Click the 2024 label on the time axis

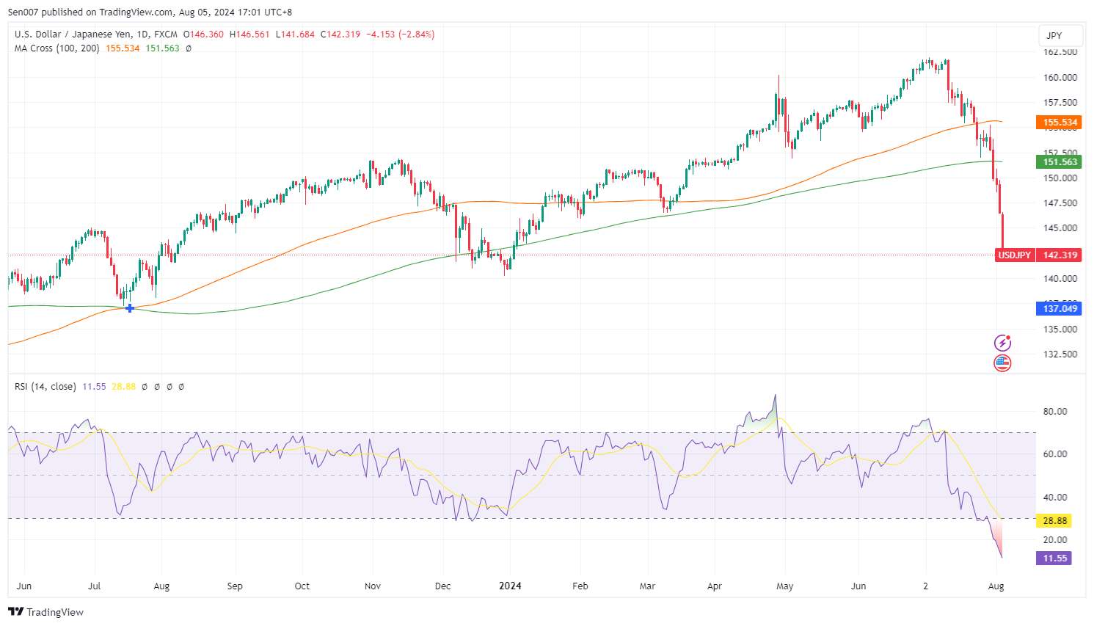click(510, 586)
